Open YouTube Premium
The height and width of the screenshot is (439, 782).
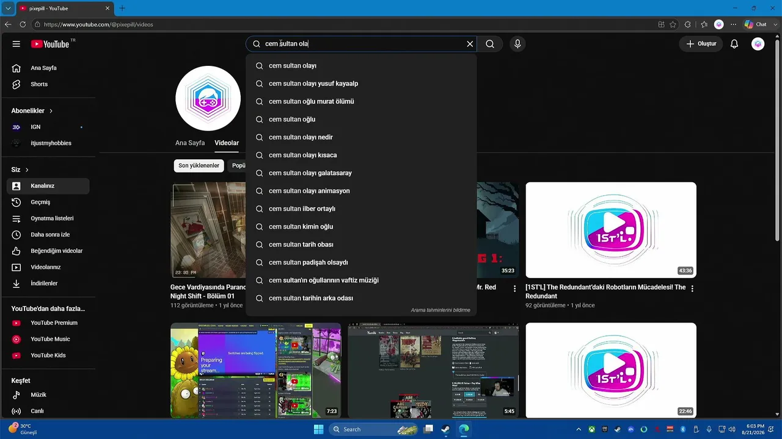pos(48,323)
